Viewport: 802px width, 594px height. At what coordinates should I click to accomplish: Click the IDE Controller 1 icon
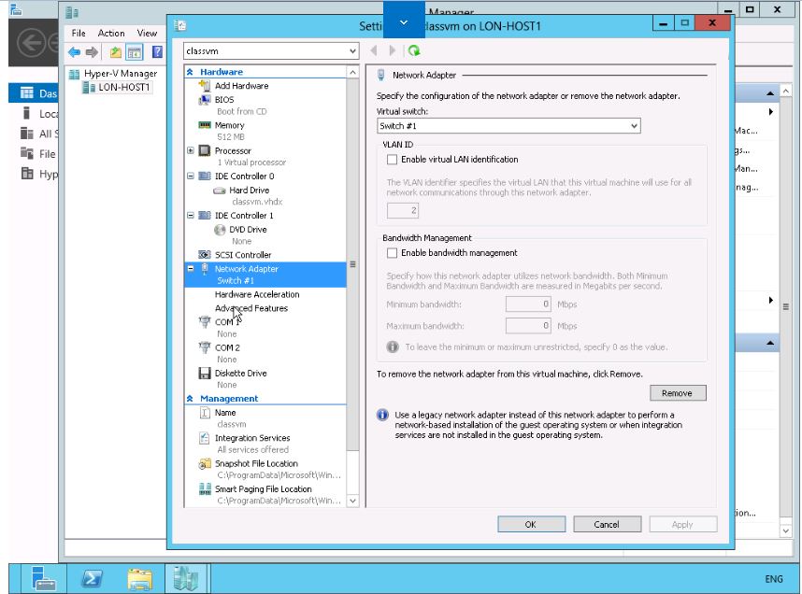[x=205, y=216]
